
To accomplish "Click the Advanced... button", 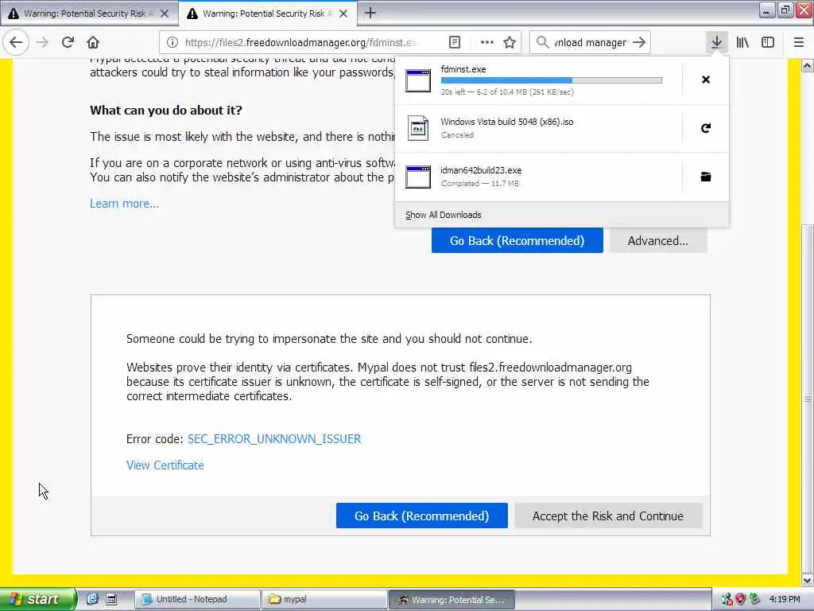I will pos(657,240).
